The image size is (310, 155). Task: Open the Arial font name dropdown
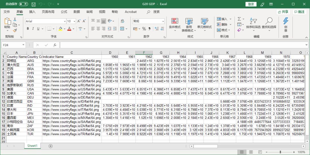tap(65, 21)
